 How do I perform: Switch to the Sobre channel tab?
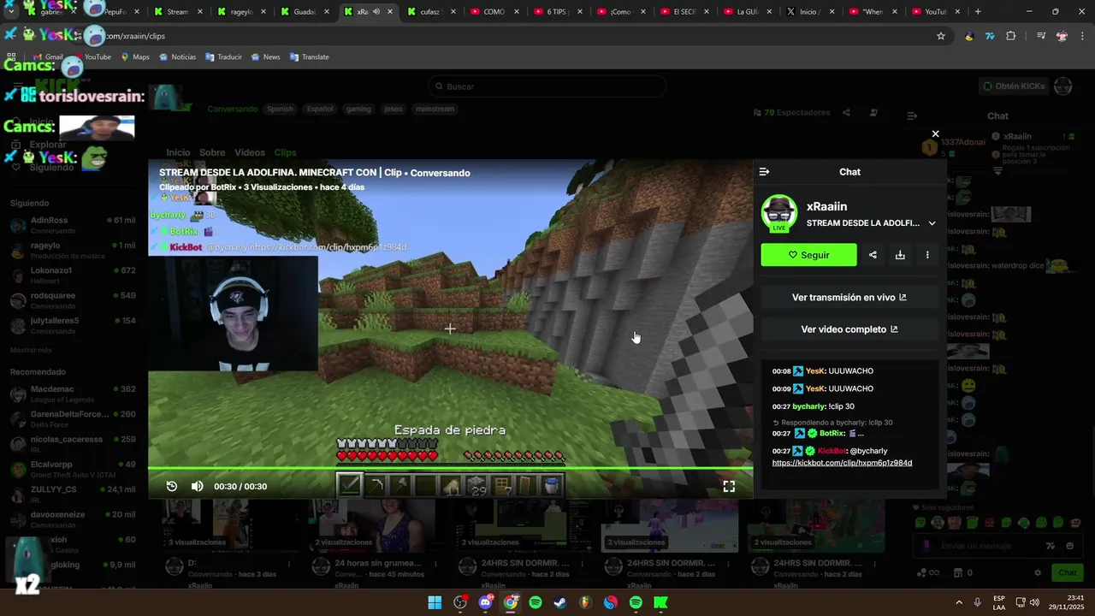[212, 152]
